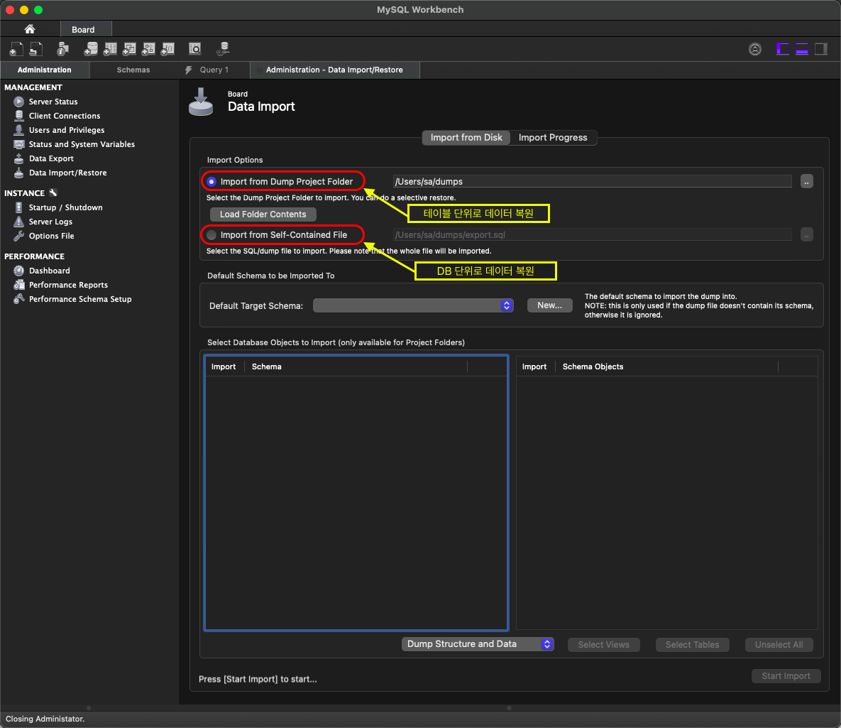The height and width of the screenshot is (728, 841).
Task: Select Import from Dump Project Folder radio
Action: point(212,181)
